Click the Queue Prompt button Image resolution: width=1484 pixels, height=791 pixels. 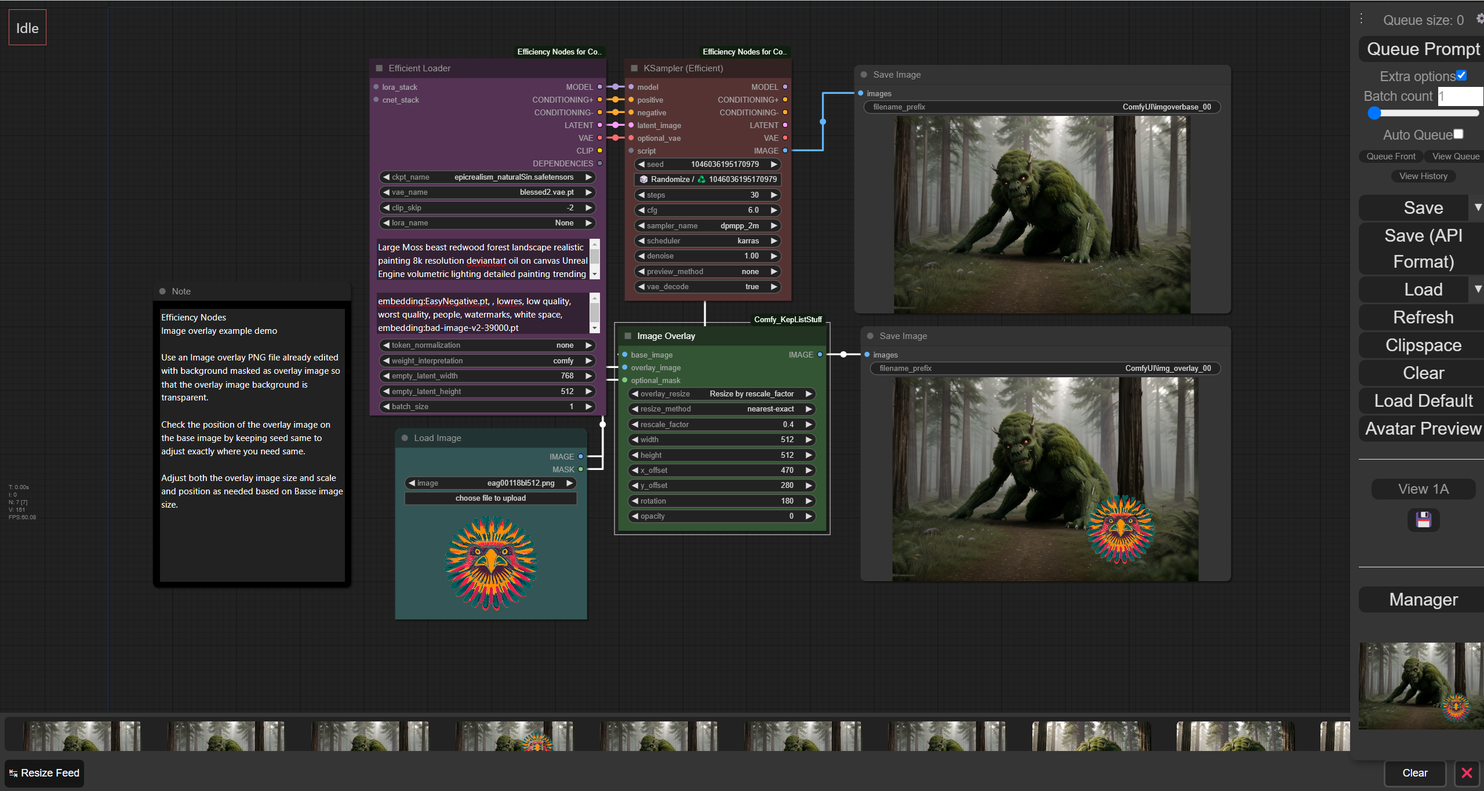coord(1423,49)
